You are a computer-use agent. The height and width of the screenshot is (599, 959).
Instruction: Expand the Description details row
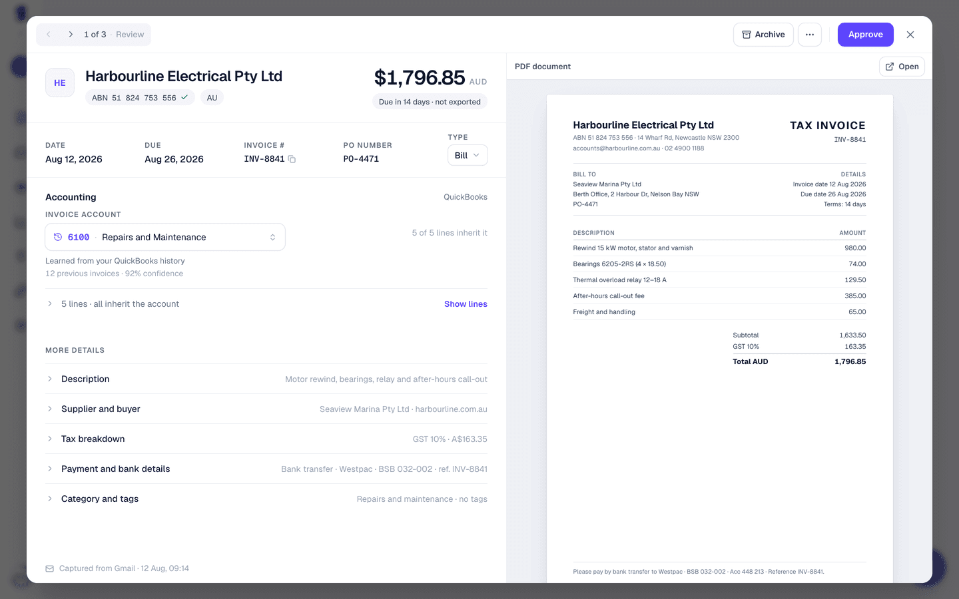pos(266,379)
